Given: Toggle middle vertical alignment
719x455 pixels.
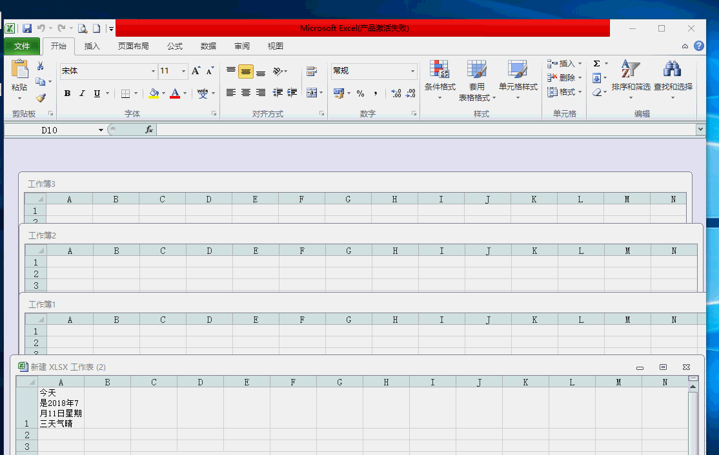Looking at the screenshot, I should point(246,72).
